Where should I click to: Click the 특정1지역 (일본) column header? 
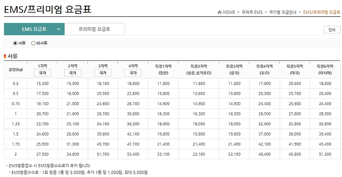[163, 69]
